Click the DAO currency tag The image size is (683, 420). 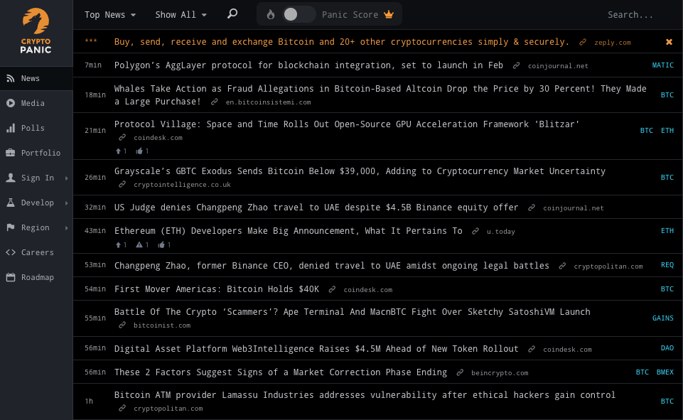[x=667, y=348]
